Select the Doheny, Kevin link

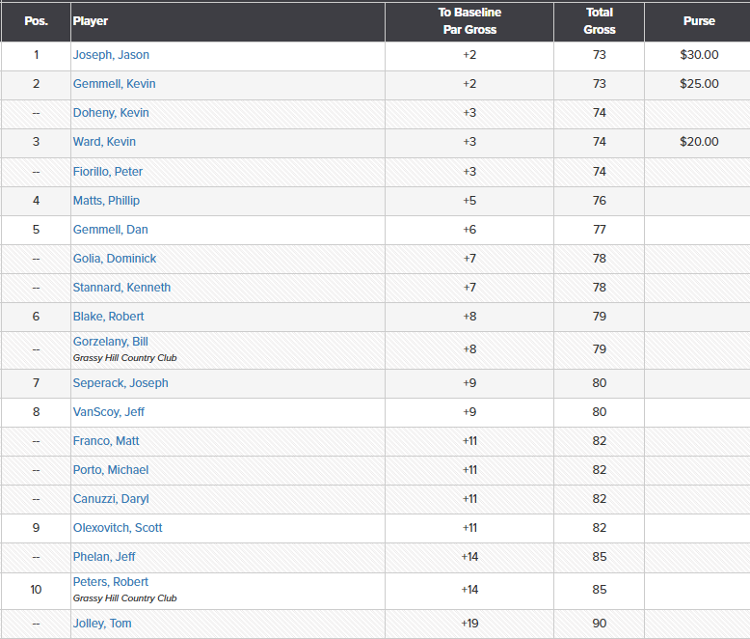click(x=111, y=113)
